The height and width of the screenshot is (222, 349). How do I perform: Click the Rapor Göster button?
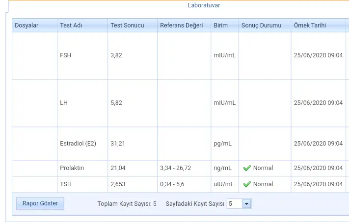40,203
